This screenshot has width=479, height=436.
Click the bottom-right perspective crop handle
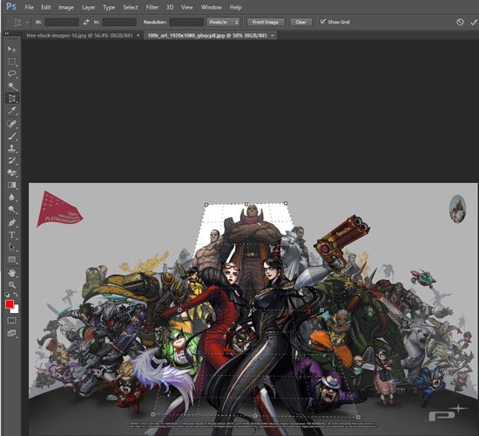tap(358, 417)
